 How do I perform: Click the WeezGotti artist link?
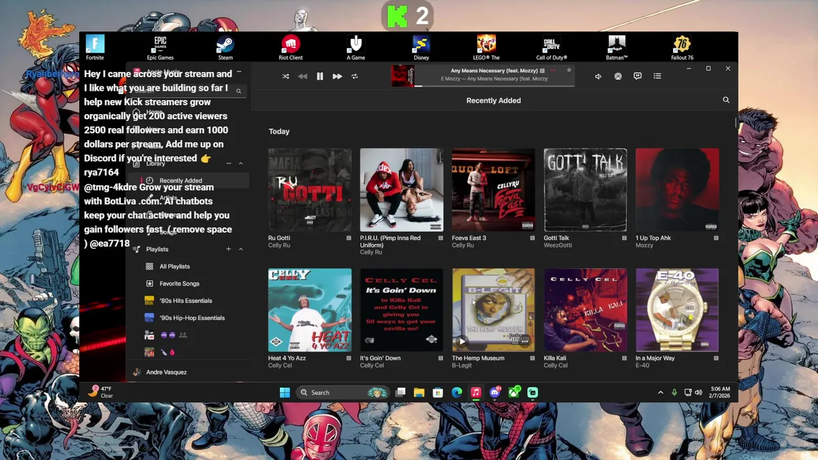pos(557,245)
